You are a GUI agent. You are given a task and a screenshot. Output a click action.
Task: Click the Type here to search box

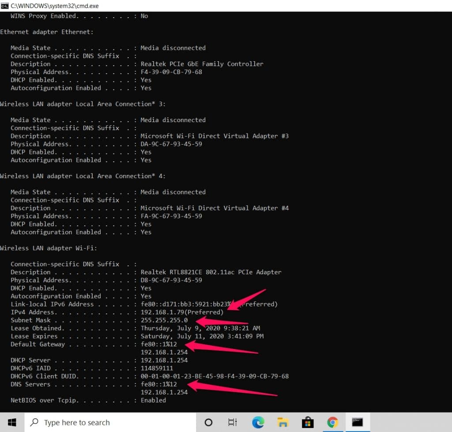click(110, 422)
